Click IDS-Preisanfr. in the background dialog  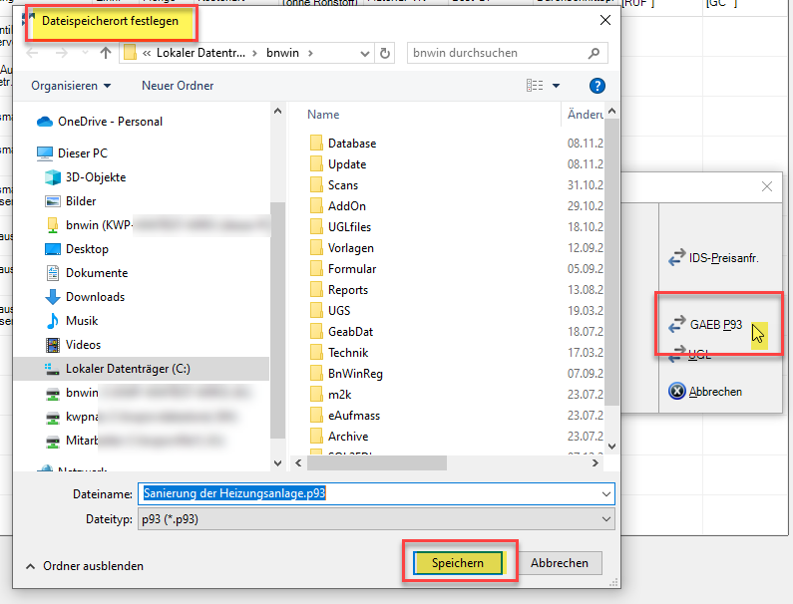[x=713, y=258]
